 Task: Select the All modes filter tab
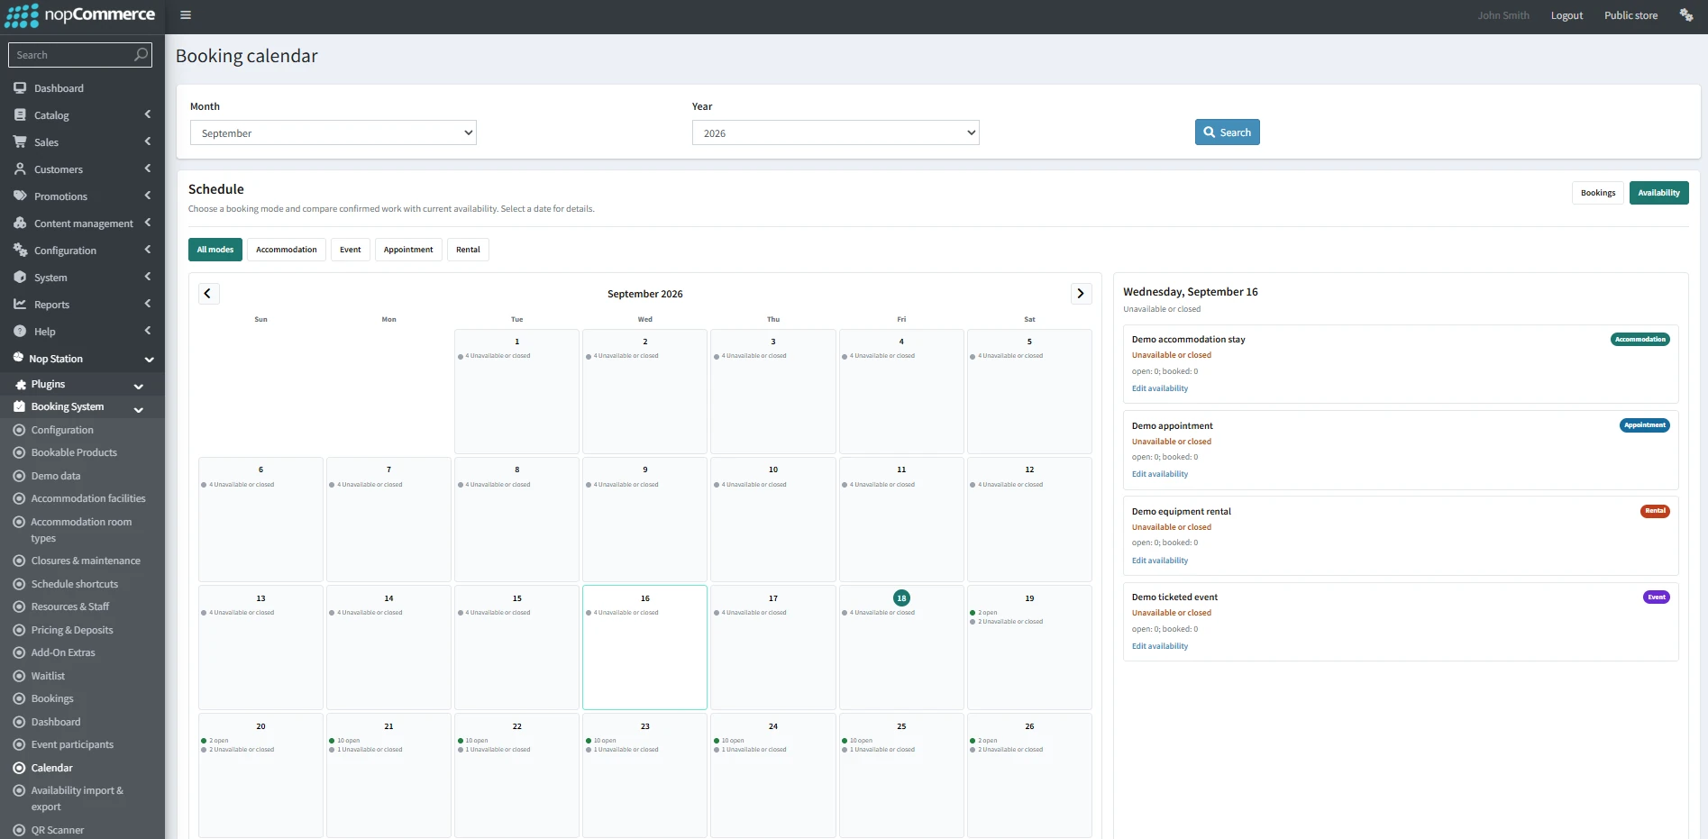(x=215, y=250)
